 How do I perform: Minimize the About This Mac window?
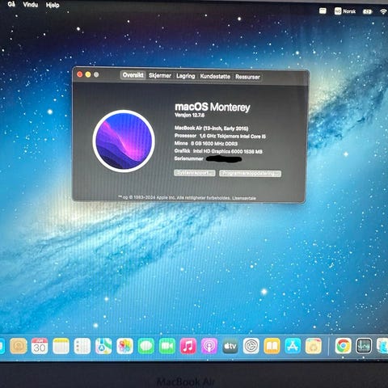point(88,74)
